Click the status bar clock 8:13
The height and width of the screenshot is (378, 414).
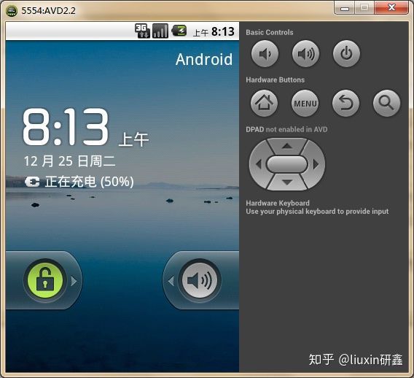(x=223, y=31)
